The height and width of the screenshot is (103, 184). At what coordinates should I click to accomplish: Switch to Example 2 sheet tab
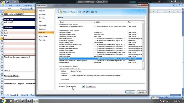tap(24, 95)
